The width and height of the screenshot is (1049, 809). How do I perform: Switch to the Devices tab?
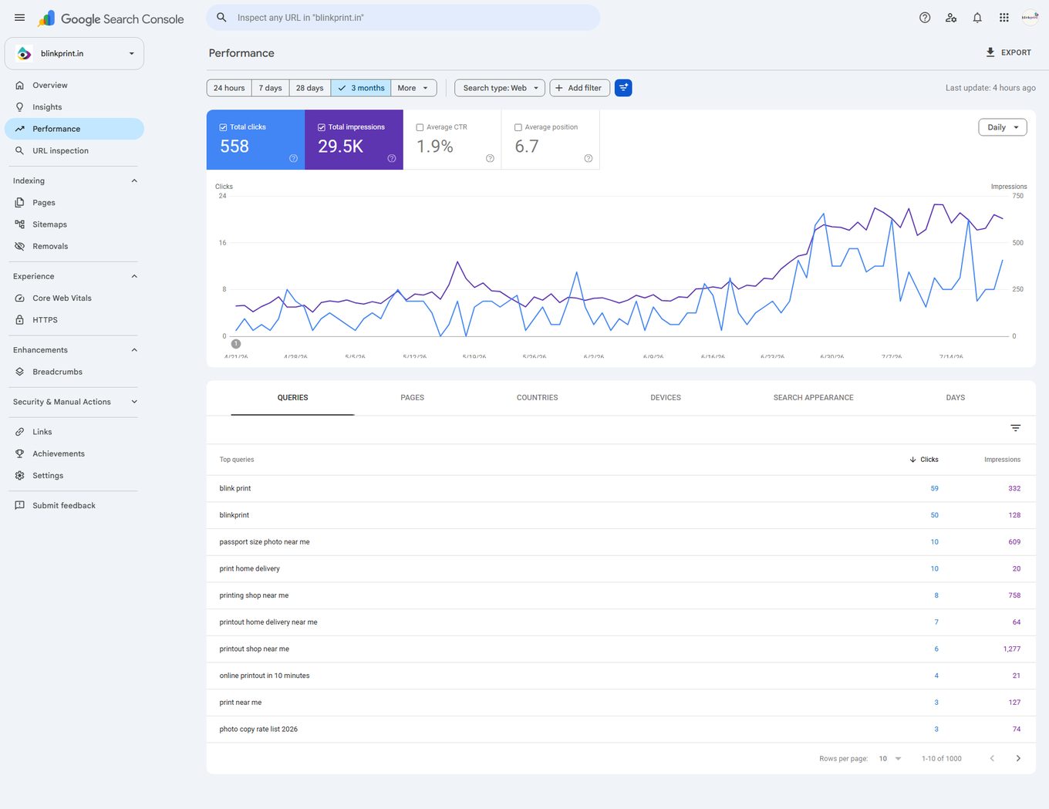pyautogui.click(x=666, y=398)
